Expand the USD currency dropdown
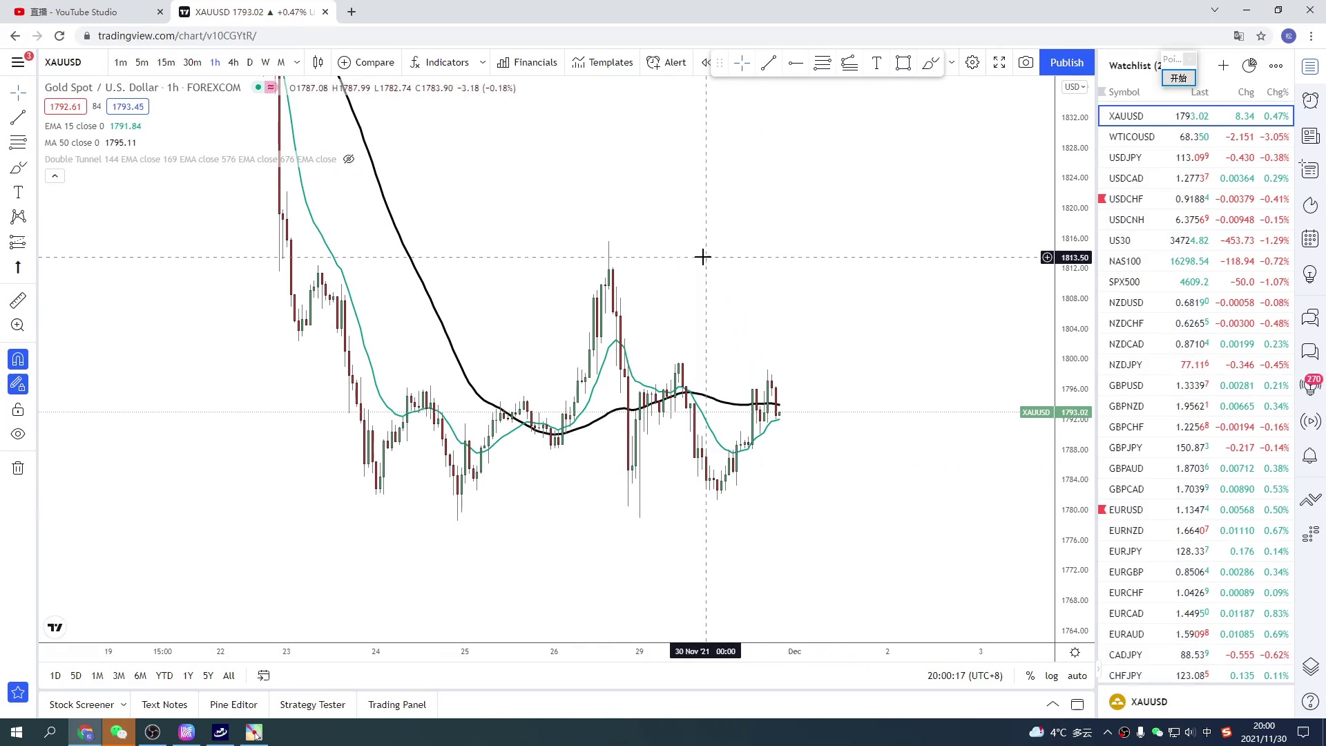Image resolution: width=1326 pixels, height=746 pixels. point(1075,87)
